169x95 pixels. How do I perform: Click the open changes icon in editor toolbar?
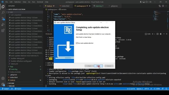point(159,6)
